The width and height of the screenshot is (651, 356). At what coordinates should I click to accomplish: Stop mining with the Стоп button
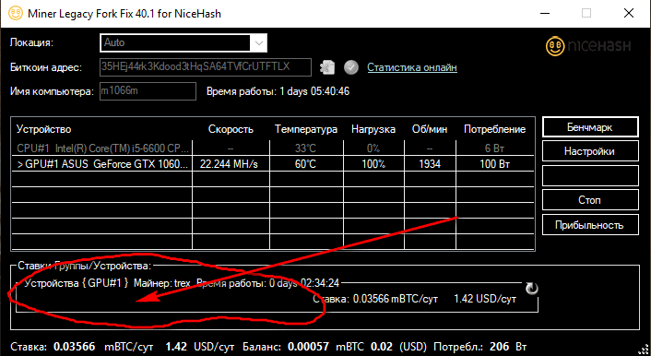[x=590, y=200]
